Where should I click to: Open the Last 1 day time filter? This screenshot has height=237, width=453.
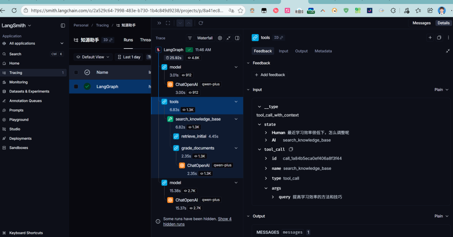click(x=129, y=57)
